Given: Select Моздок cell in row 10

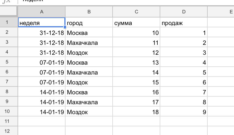Looking at the screenshot, I should tap(89, 111).
